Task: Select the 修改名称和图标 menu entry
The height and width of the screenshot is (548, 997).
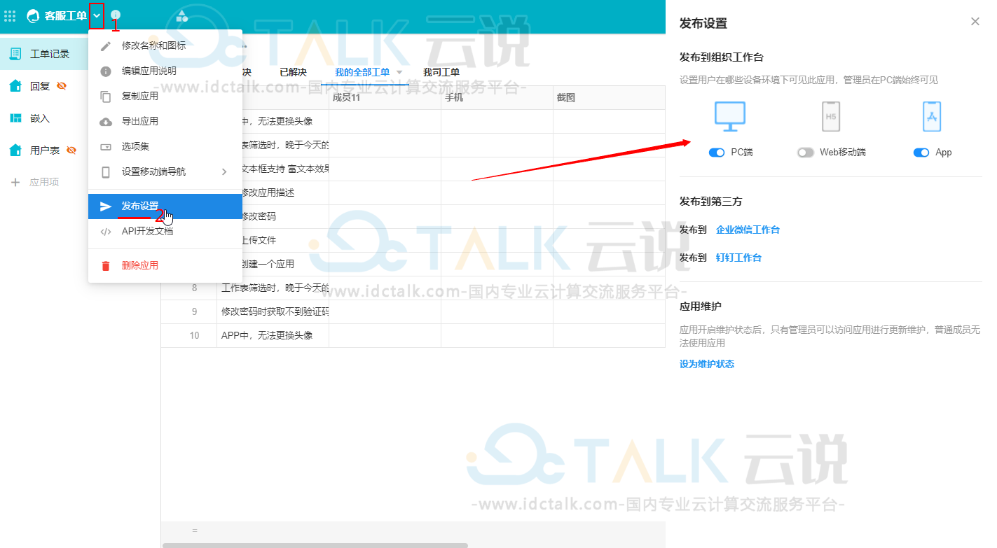Action: 165,45
